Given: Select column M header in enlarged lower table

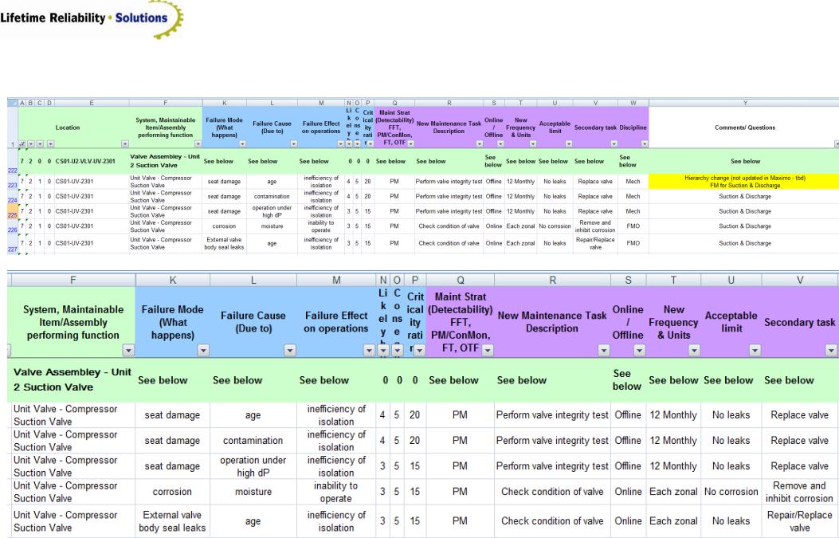Looking at the screenshot, I should pos(336,280).
